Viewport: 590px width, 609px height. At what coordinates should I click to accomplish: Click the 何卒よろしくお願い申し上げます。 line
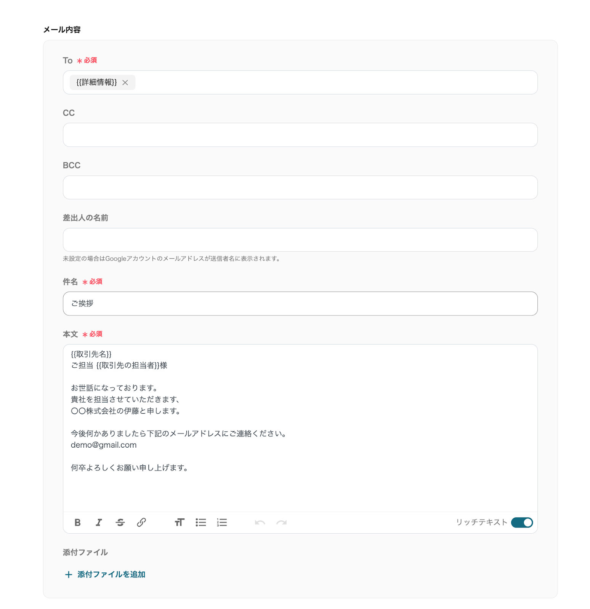130,467
